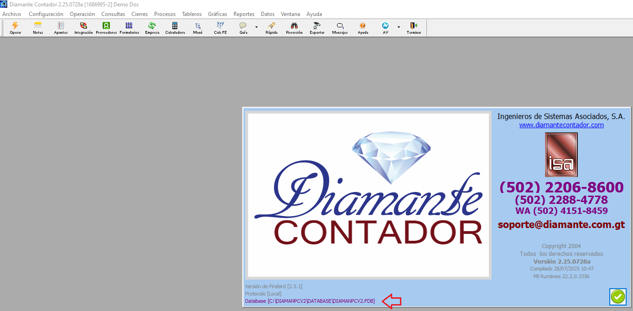Click the Versión de Firebird [2.5.1] text
The image size is (633, 311).
[274, 286]
